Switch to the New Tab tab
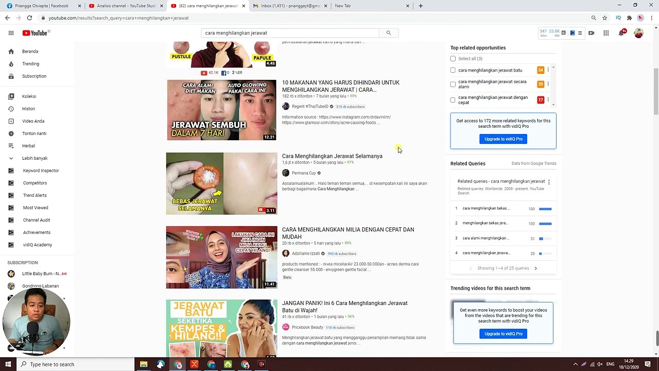This screenshot has height=371, width=659. point(371,6)
